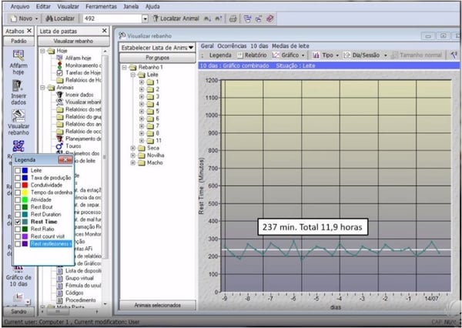Click the animal number input field

point(112,18)
